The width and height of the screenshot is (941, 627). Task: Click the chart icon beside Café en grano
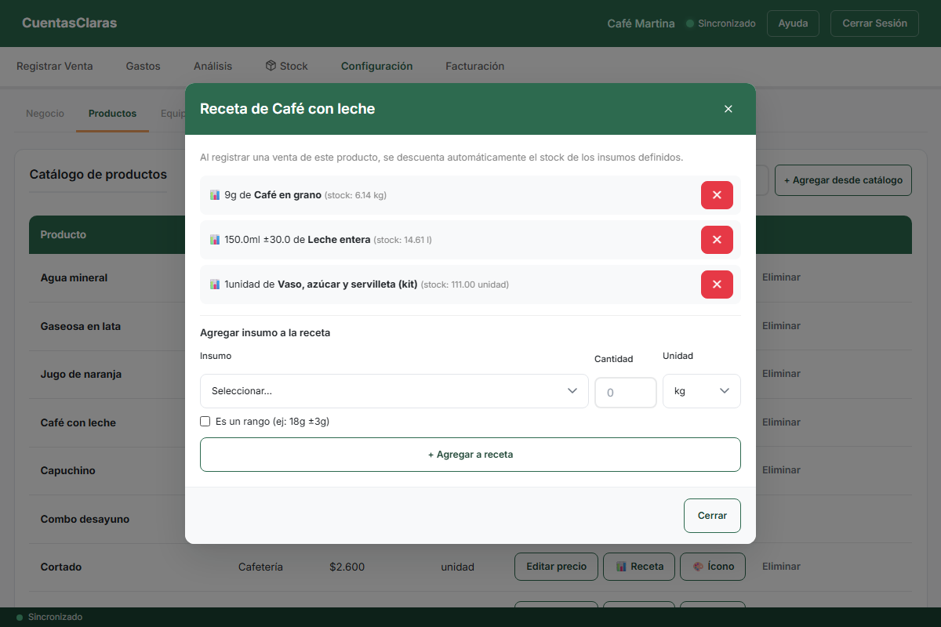(x=215, y=195)
